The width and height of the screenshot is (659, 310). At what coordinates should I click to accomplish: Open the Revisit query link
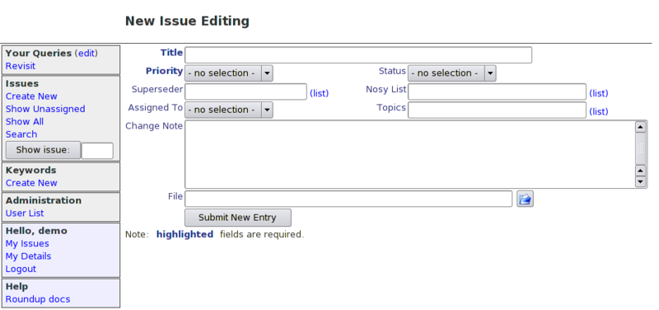[x=21, y=66]
